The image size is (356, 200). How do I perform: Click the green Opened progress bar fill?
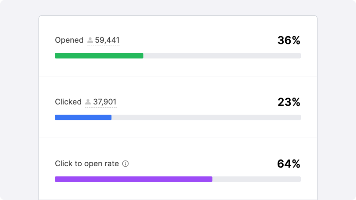99,56
